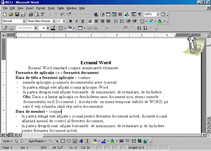Select the arrow line tool

[57, 141]
